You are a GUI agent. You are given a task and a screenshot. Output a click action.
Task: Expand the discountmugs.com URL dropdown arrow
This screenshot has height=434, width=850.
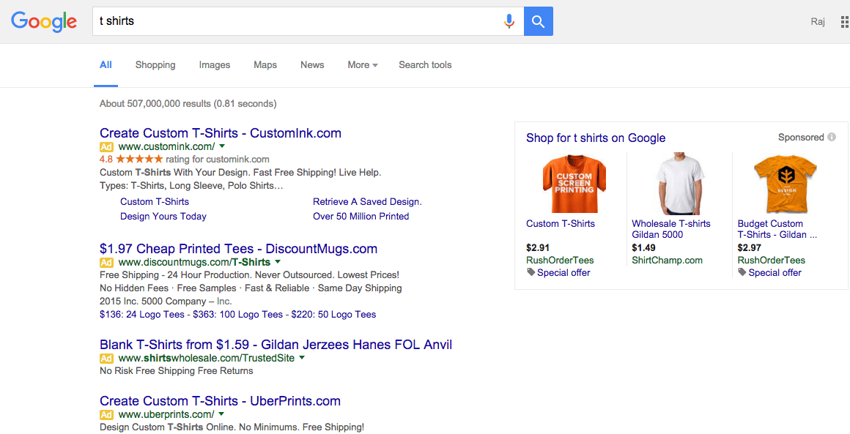tap(278, 262)
